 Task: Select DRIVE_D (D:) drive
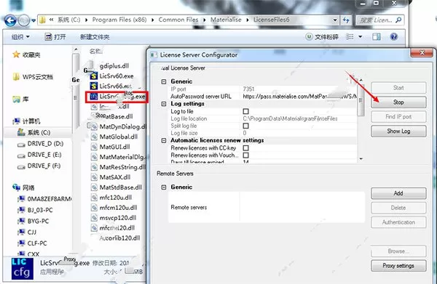[40, 144]
